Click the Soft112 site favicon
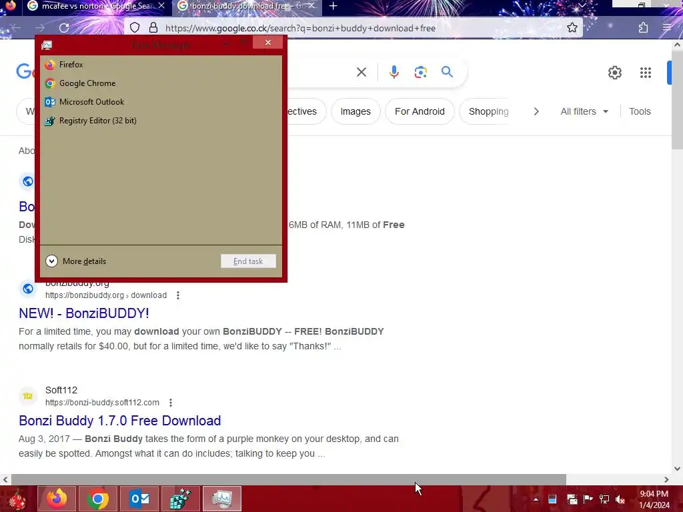Image resolution: width=683 pixels, height=512 pixels. [x=28, y=396]
